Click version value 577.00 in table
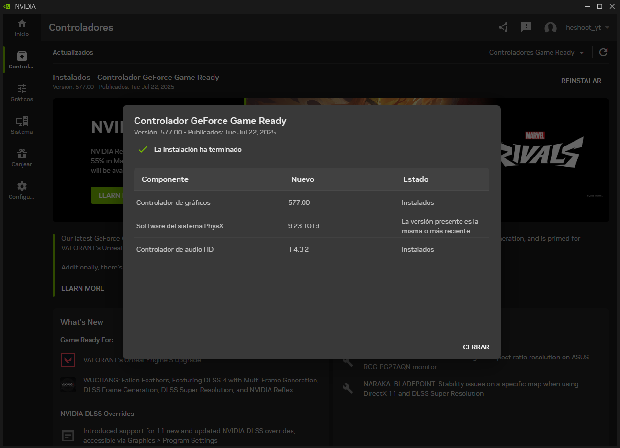This screenshot has height=448, width=620. coord(299,202)
